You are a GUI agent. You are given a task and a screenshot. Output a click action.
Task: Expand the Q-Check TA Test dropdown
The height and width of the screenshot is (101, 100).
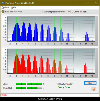click(x=85, y=12)
